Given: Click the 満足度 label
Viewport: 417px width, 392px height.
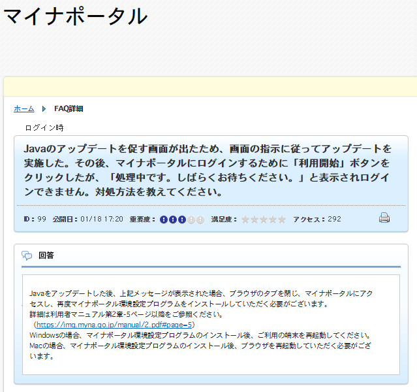Looking at the screenshot, I should (224, 219).
